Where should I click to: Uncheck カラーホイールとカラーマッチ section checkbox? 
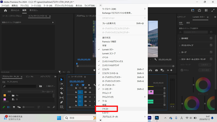point(211,59)
